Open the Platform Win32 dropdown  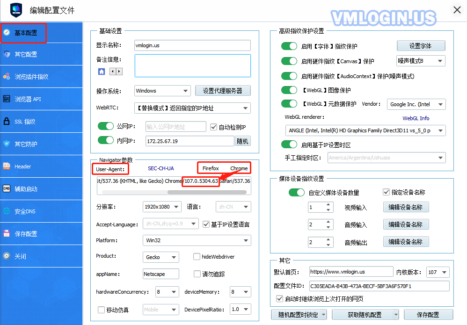197,240
